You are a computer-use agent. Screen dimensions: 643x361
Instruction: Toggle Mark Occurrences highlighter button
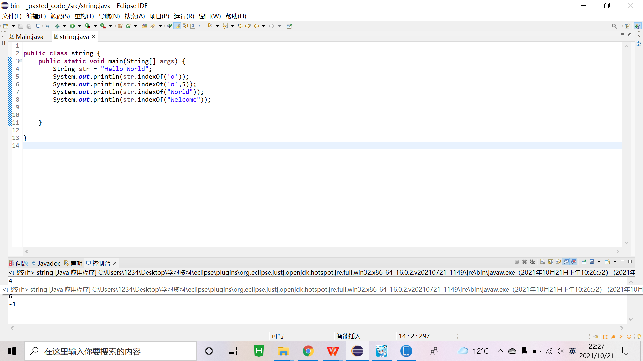[177, 26]
